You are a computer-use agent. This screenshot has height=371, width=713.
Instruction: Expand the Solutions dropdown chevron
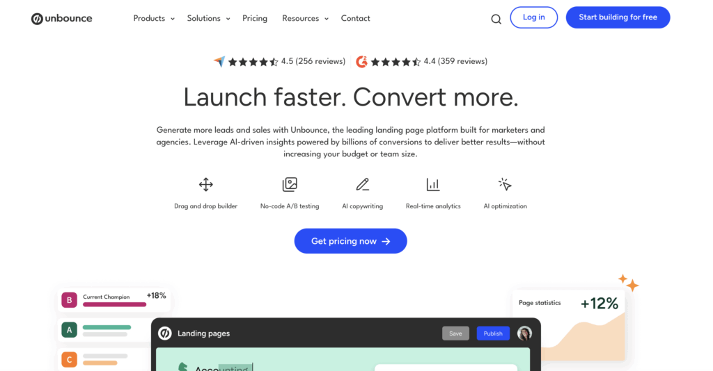228,19
